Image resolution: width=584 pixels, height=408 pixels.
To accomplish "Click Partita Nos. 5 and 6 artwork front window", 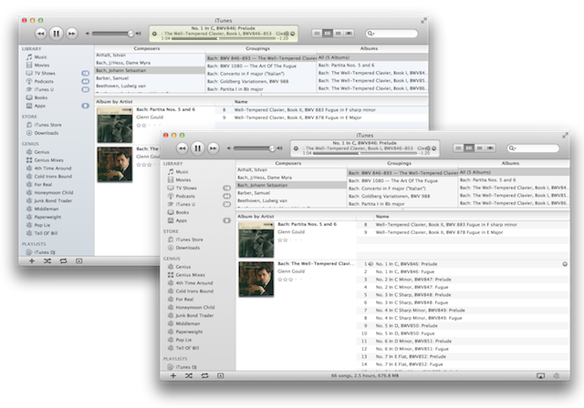I will [256, 240].
